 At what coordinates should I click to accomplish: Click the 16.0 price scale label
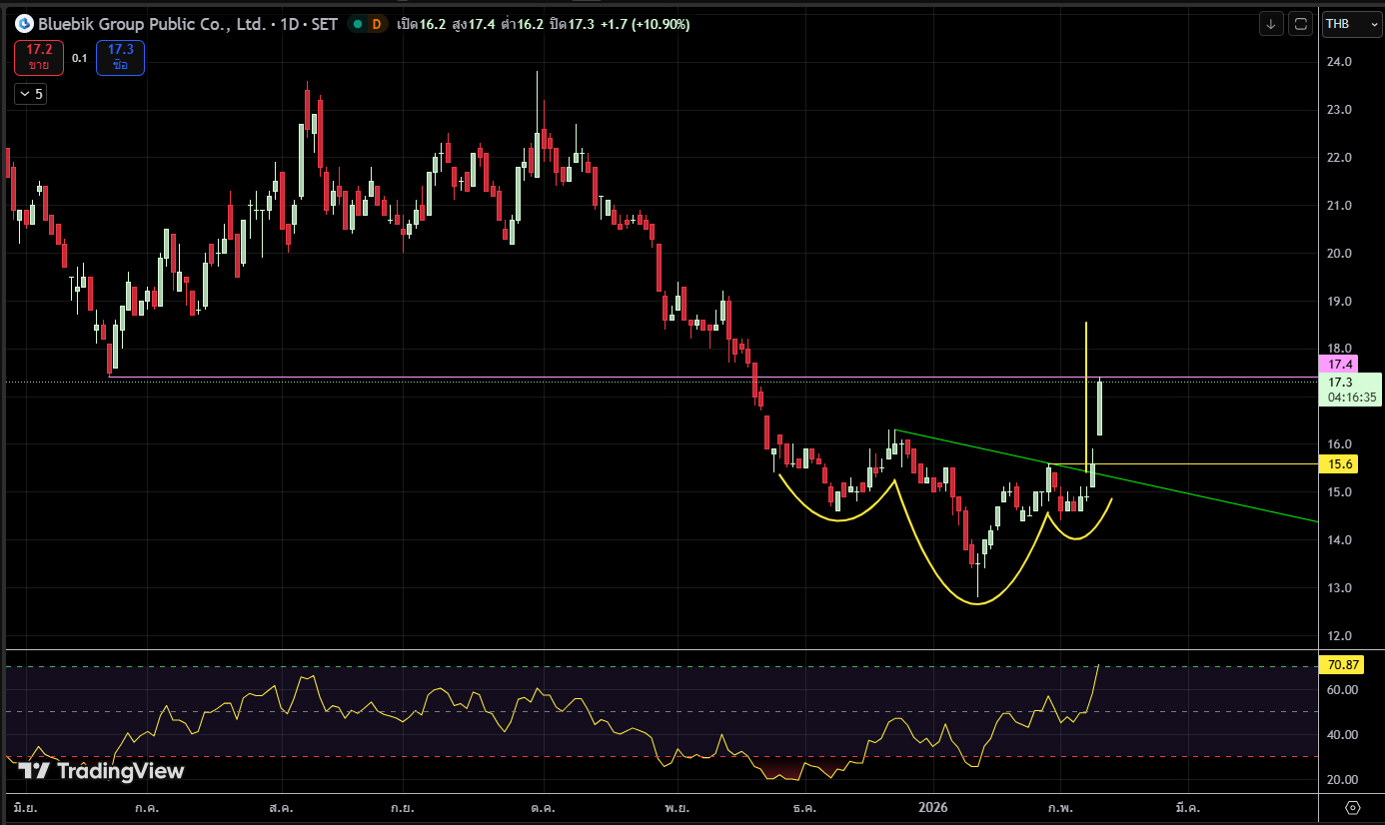(1340, 444)
